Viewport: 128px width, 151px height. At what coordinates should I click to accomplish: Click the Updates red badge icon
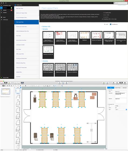pos(11,10)
